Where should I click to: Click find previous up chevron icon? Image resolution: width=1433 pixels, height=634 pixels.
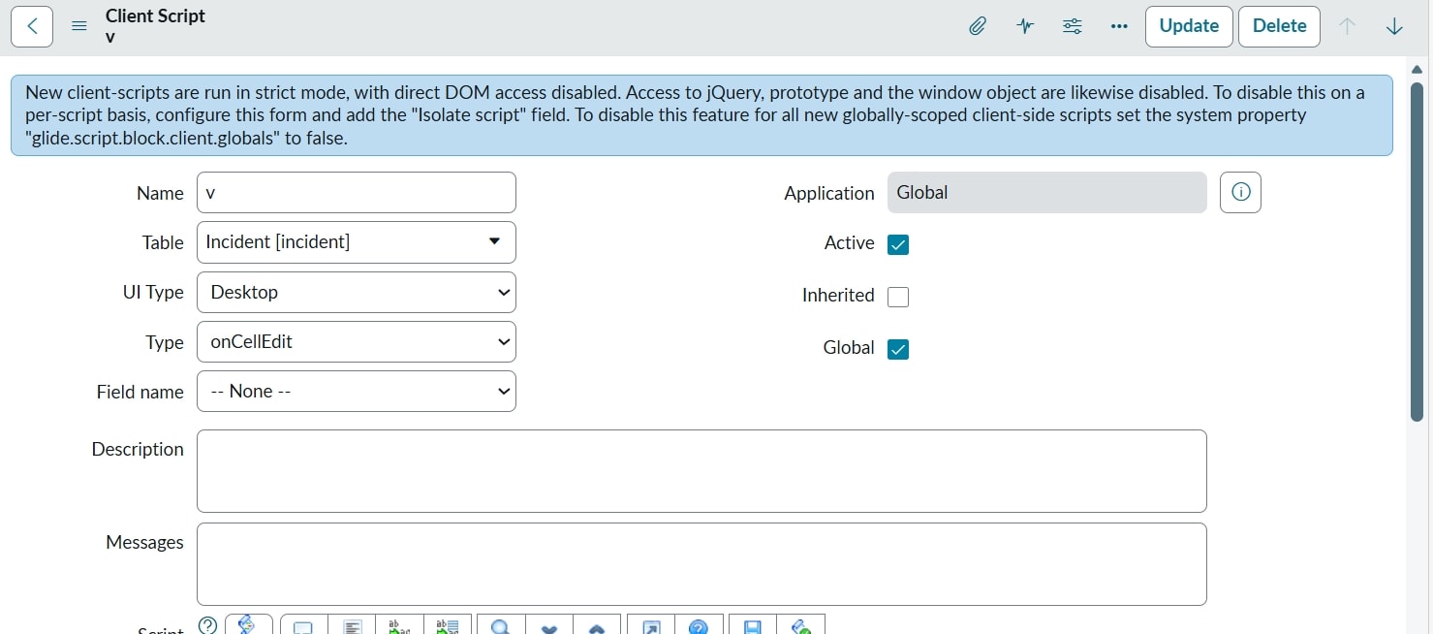coord(597,624)
